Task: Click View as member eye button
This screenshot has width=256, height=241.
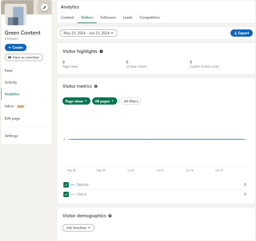Action: click(x=24, y=57)
